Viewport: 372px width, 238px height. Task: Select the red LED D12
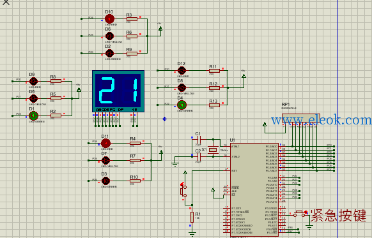(182, 70)
